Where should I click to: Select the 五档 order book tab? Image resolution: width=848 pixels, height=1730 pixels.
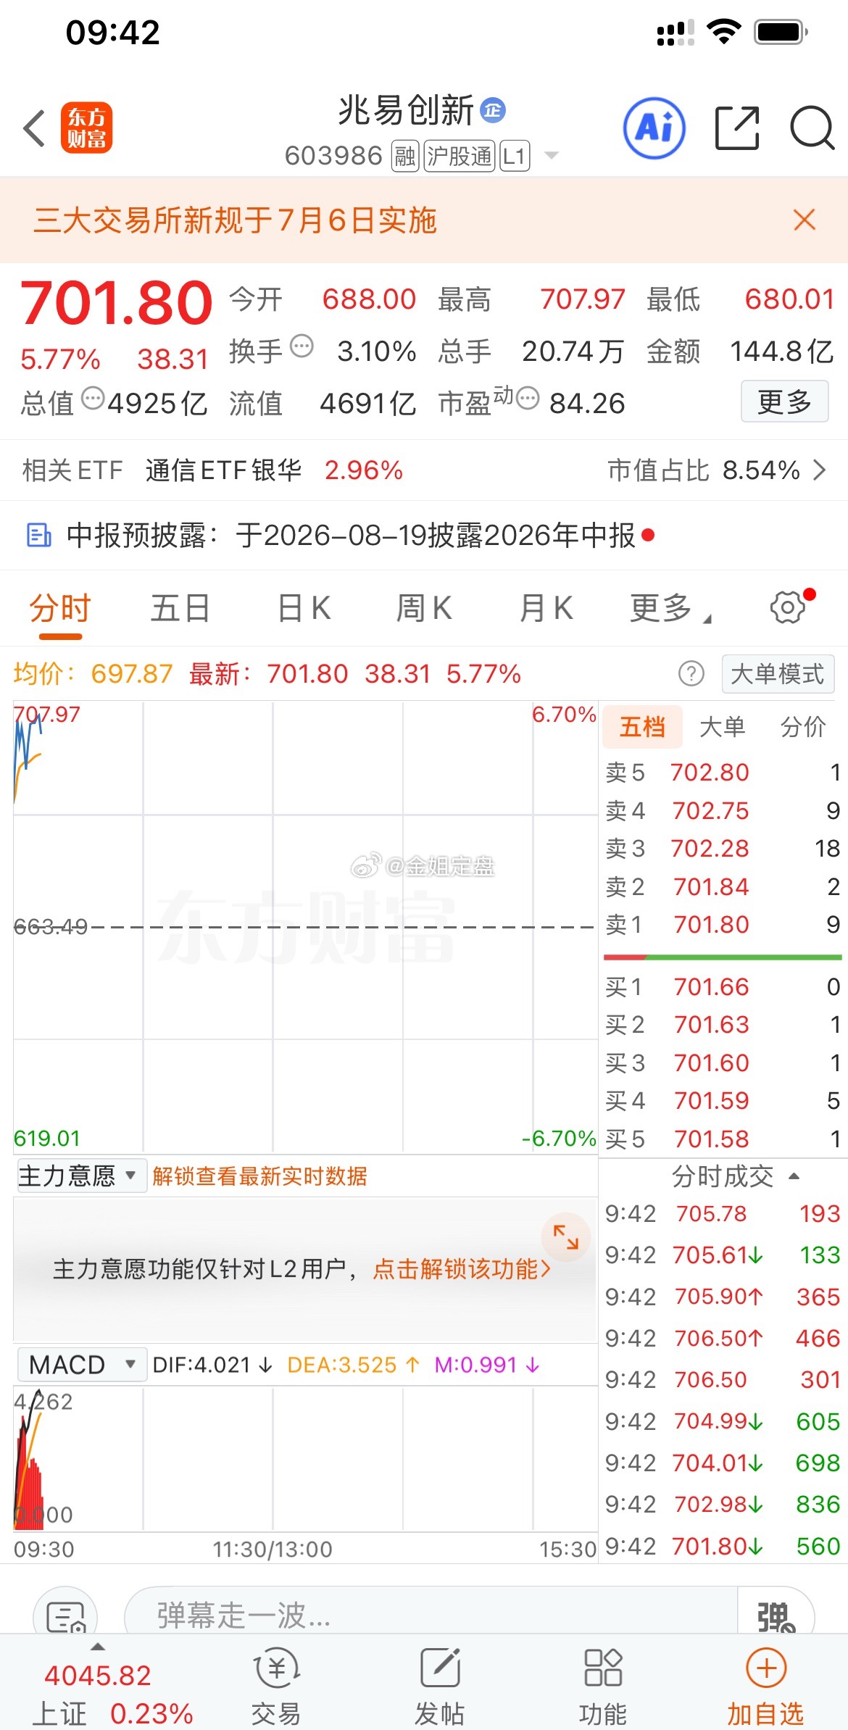(642, 726)
